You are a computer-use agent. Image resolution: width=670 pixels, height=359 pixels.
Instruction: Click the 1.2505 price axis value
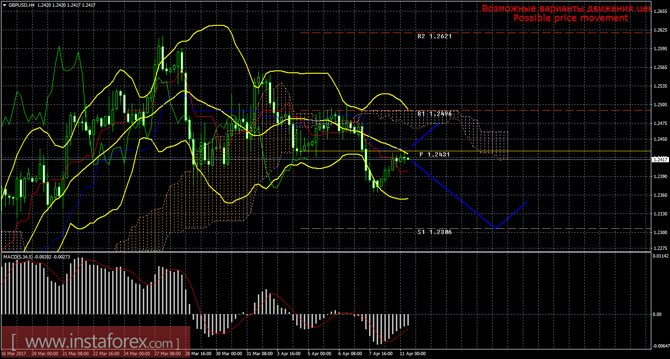(x=660, y=104)
